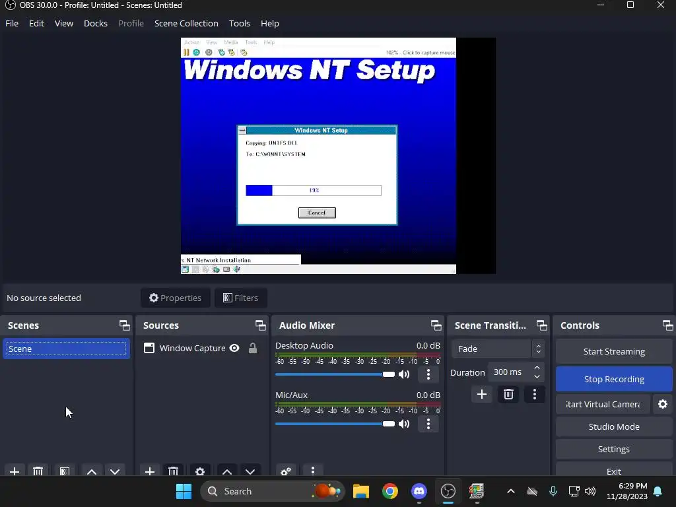Move source up in the Sources list
The width and height of the screenshot is (676, 507).
[227, 471]
